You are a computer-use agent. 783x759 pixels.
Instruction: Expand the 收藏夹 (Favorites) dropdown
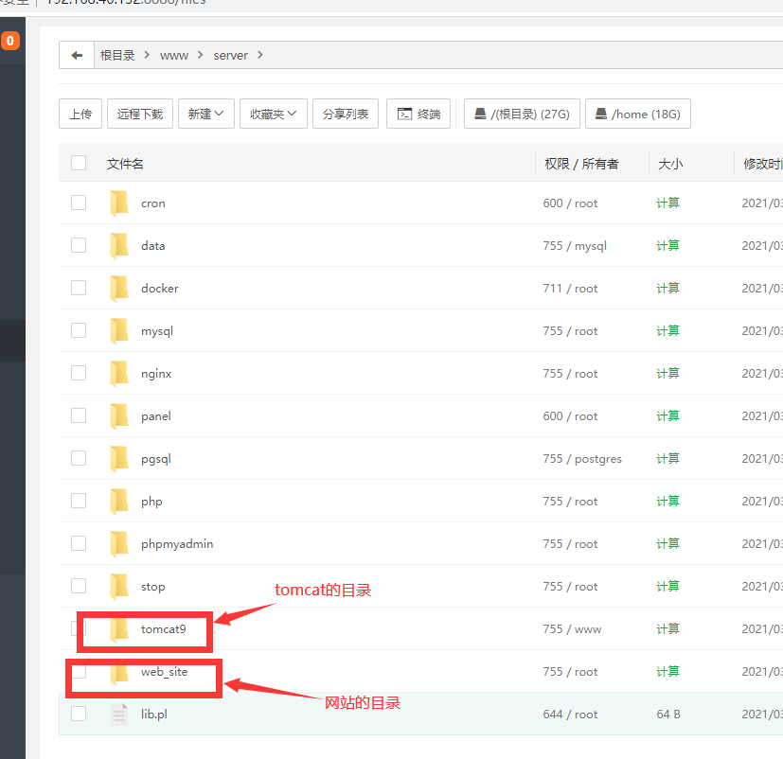tap(274, 113)
